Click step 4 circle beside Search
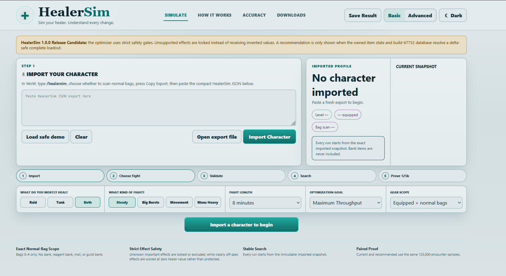Viewport: 506px width, 276px height. [x=295, y=176]
